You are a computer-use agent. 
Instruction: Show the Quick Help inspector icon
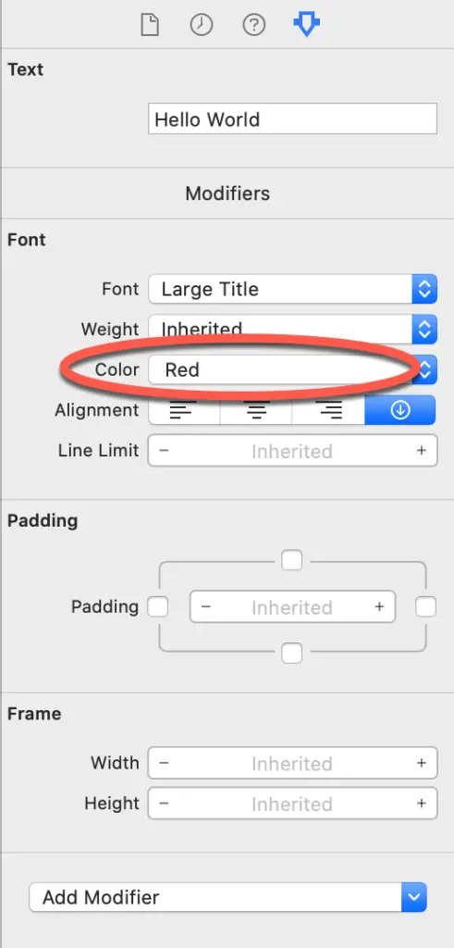253,25
